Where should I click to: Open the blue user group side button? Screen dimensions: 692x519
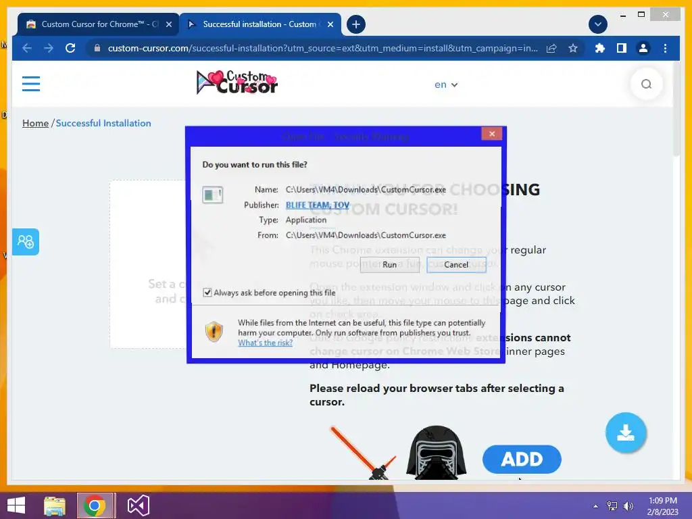[26, 242]
